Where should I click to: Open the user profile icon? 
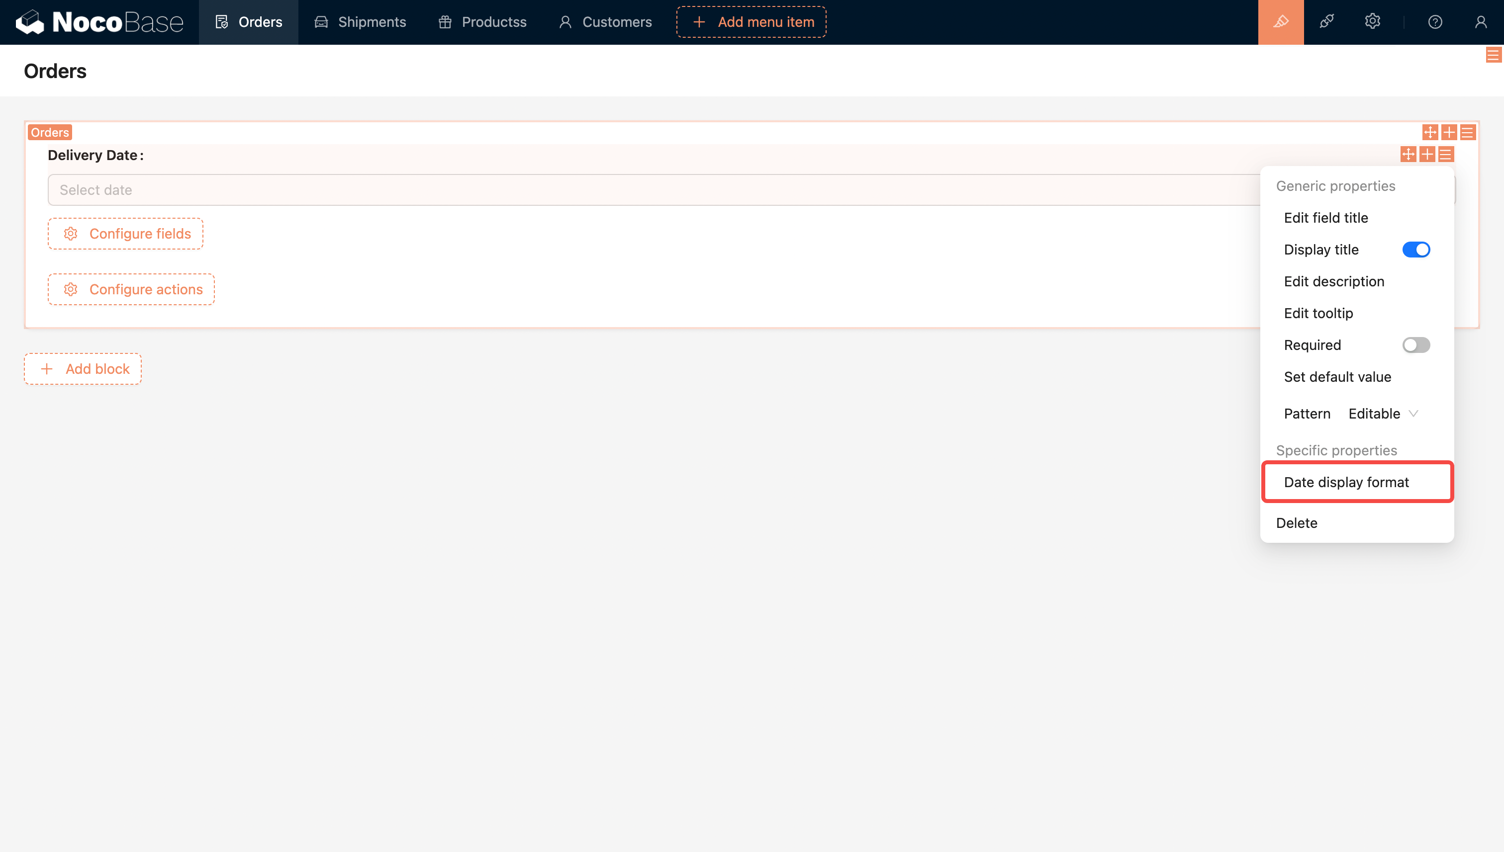[1480, 22]
